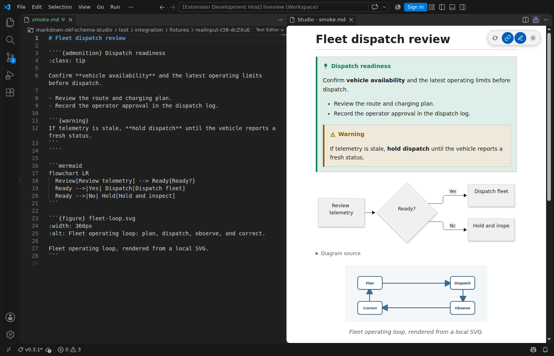Toggle the link sync button in preview toolbar
The width and height of the screenshot is (554, 356).
pyautogui.click(x=508, y=38)
